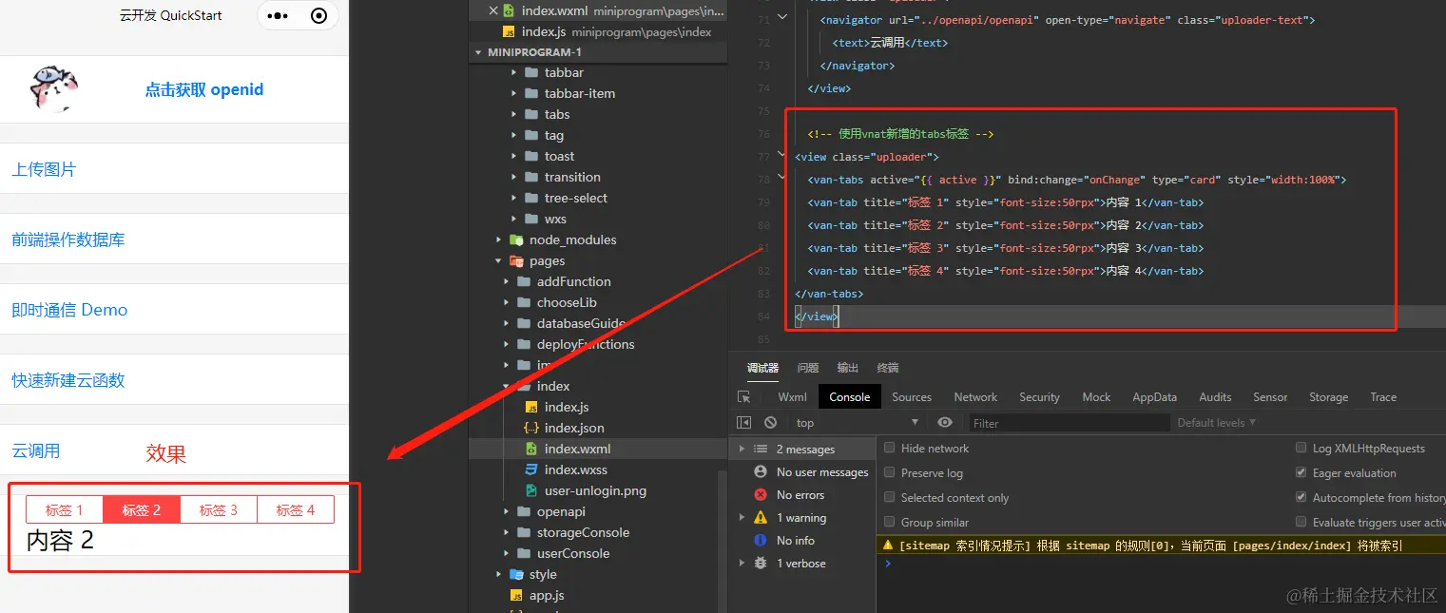Viewport: 1446px width, 613px height.
Task: Toggle the console sidebar panel icon
Action: 744,423
